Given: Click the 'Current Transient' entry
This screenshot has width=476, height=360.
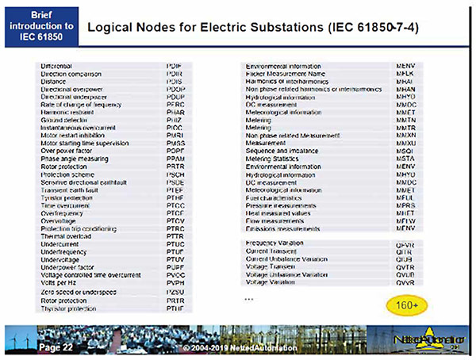Looking at the screenshot, I should click(x=271, y=251).
